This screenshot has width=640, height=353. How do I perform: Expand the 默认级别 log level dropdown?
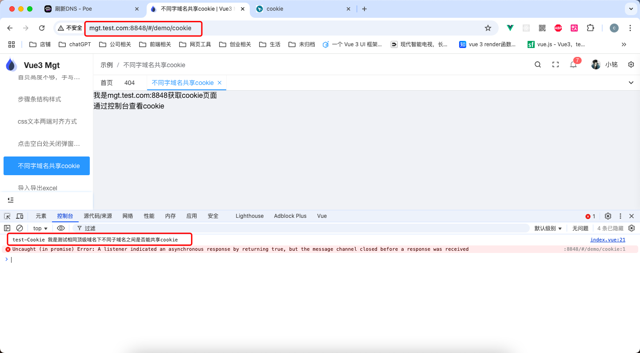(548, 228)
